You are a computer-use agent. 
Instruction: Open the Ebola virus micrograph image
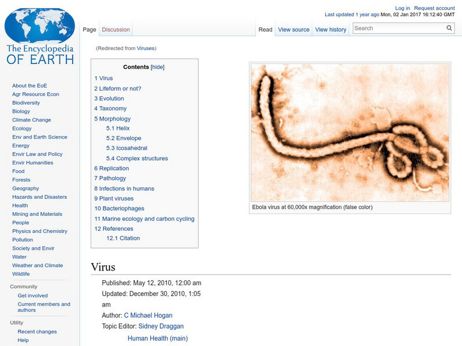(350, 133)
